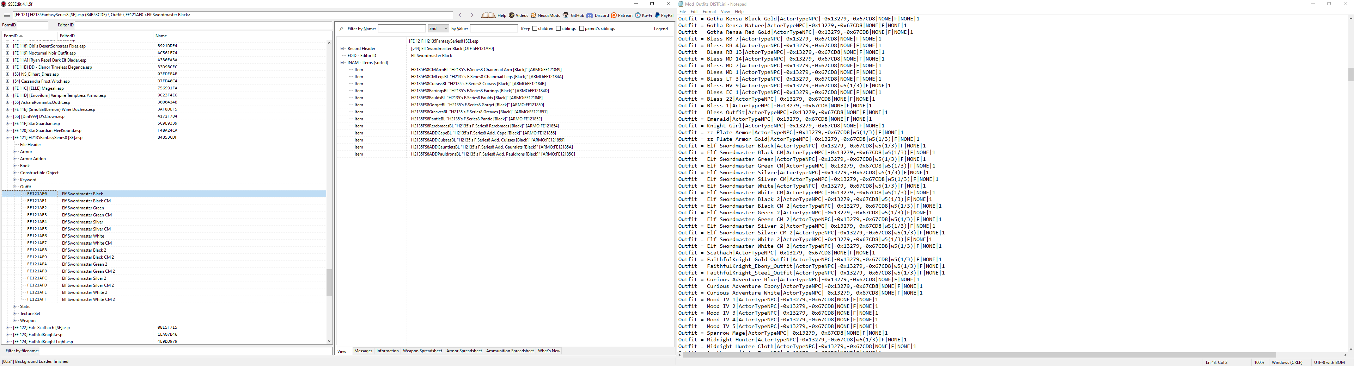Switch to the Messages tab
Viewport: 1354px width, 366px height.
point(363,351)
